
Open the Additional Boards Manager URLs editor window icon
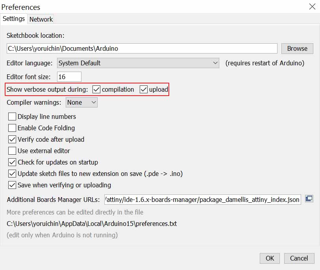(x=309, y=198)
